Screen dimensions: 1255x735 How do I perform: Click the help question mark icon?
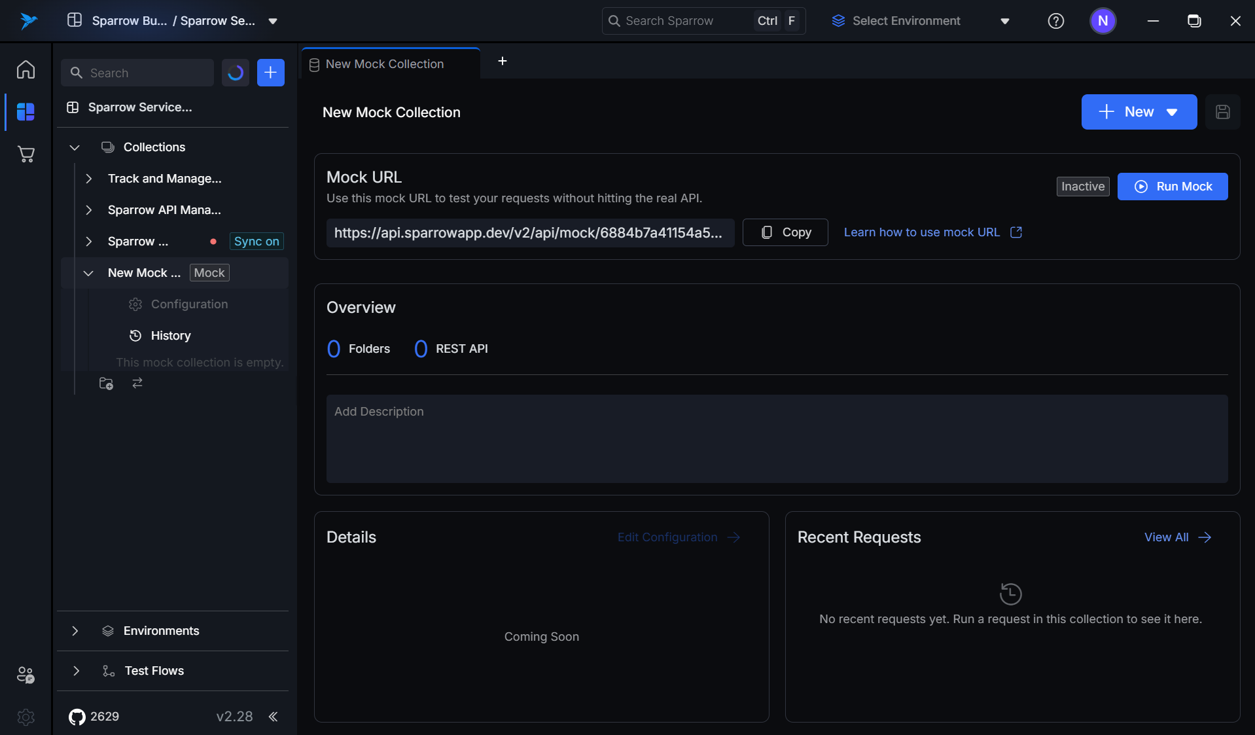coord(1055,21)
